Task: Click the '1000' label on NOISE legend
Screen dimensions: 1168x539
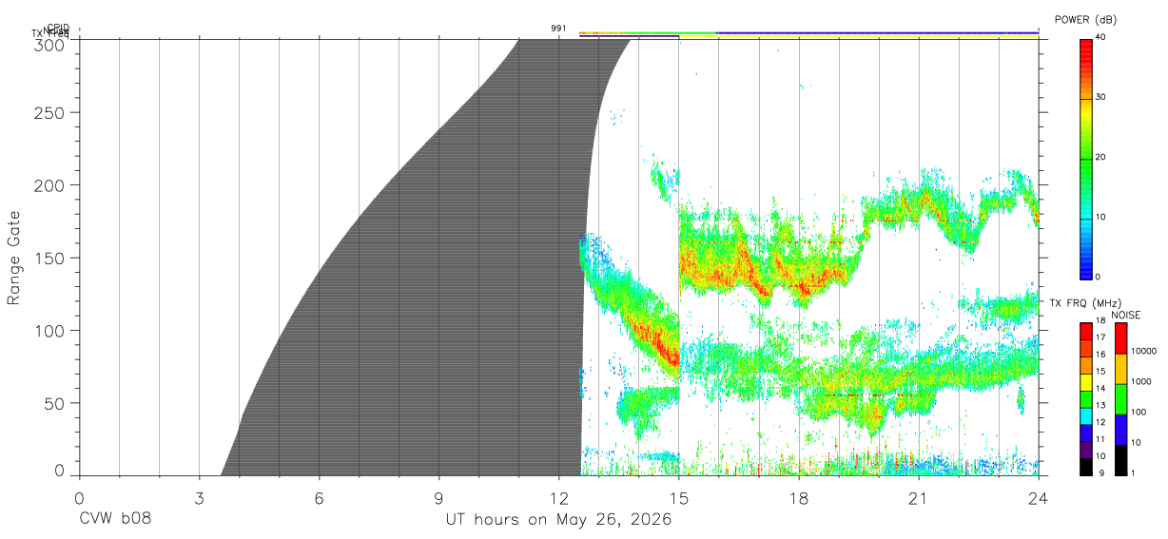Action: click(x=1142, y=381)
